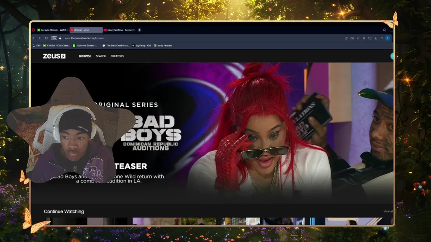Open the downloads icon
This screenshot has width=431, height=242.
[376, 38]
